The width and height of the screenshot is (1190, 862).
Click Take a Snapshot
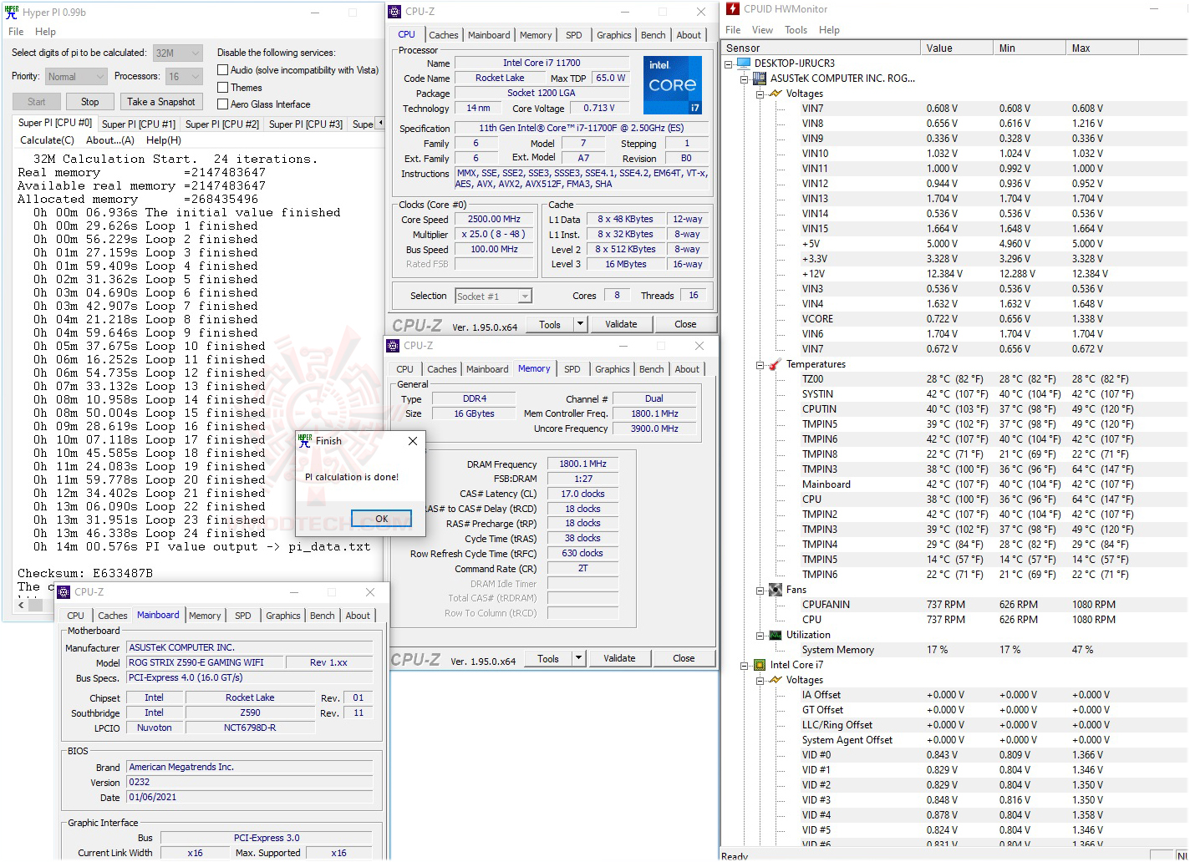coord(161,102)
